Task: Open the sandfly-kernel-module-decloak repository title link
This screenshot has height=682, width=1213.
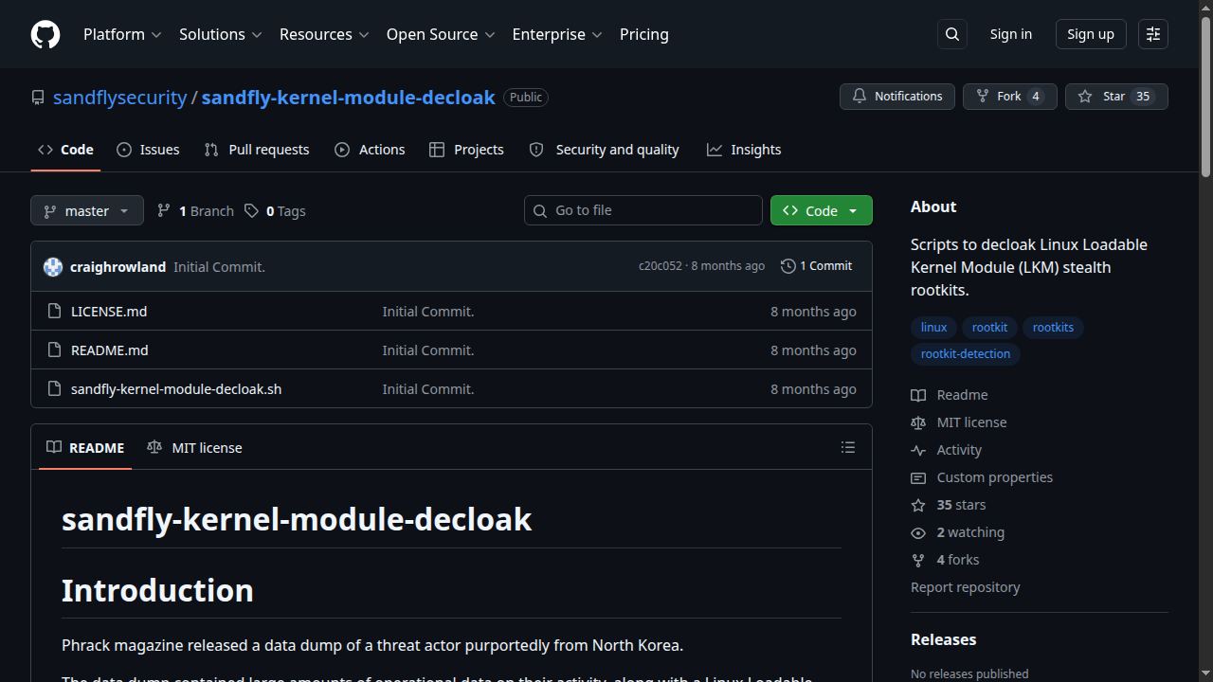Action: tap(349, 98)
